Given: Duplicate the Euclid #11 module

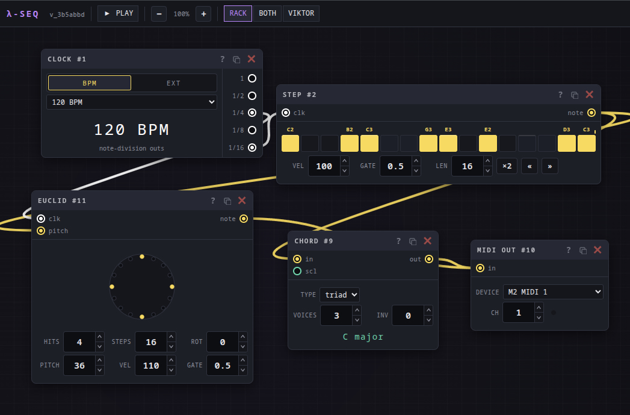Looking at the screenshot, I should click(227, 201).
